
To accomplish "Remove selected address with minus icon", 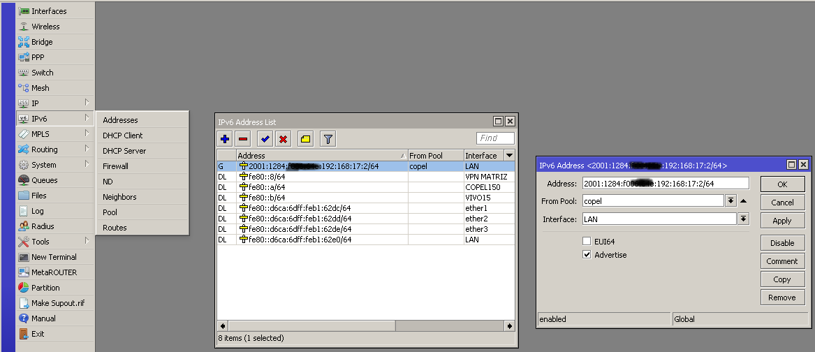I will 243,139.
